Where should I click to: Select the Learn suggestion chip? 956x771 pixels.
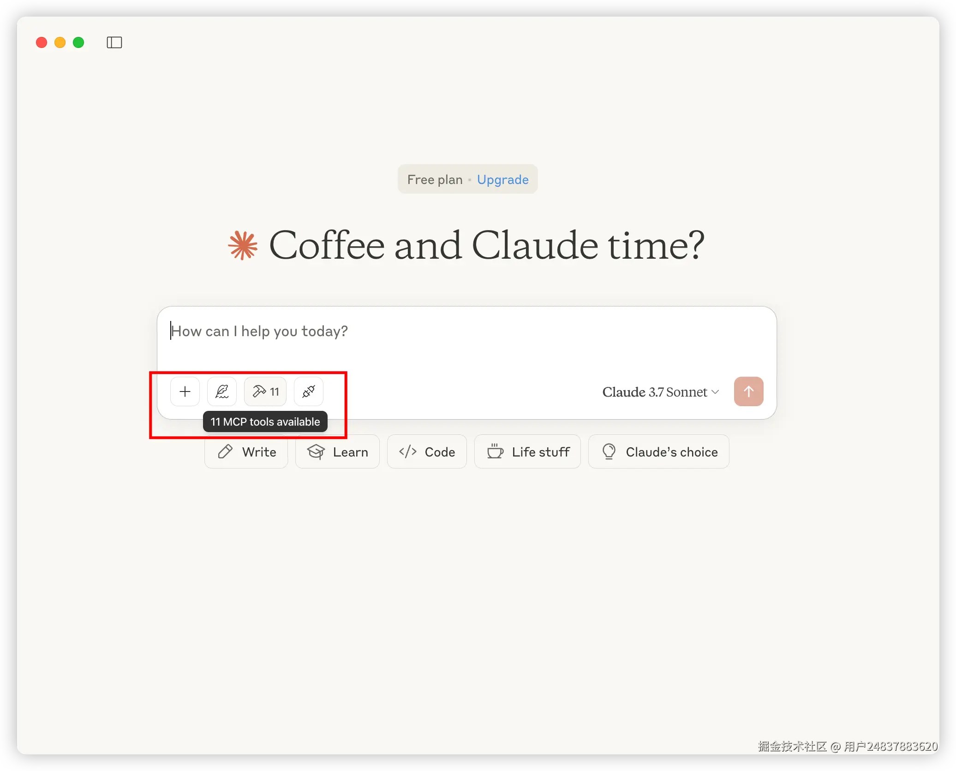point(338,451)
